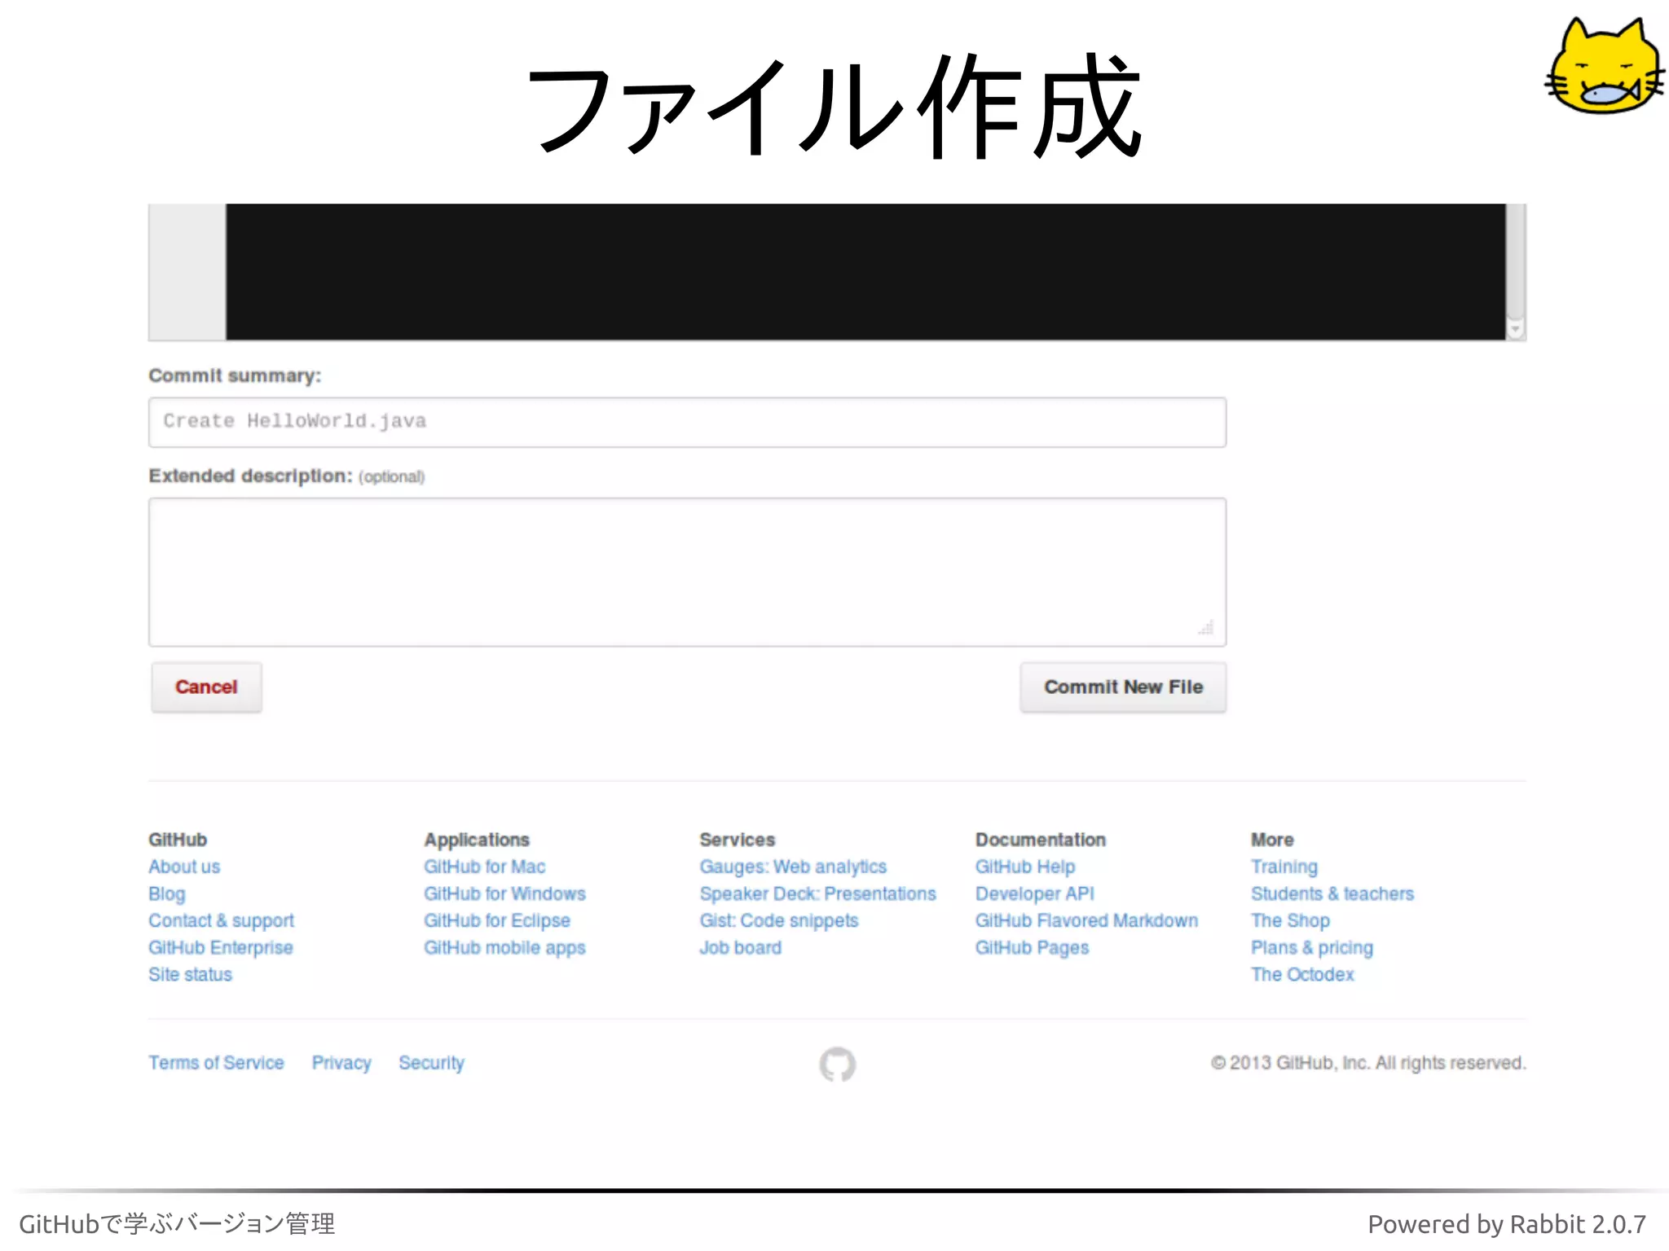Click the 'Extended description:' label
Viewport: 1669px width, 1251px height.
[250, 476]
